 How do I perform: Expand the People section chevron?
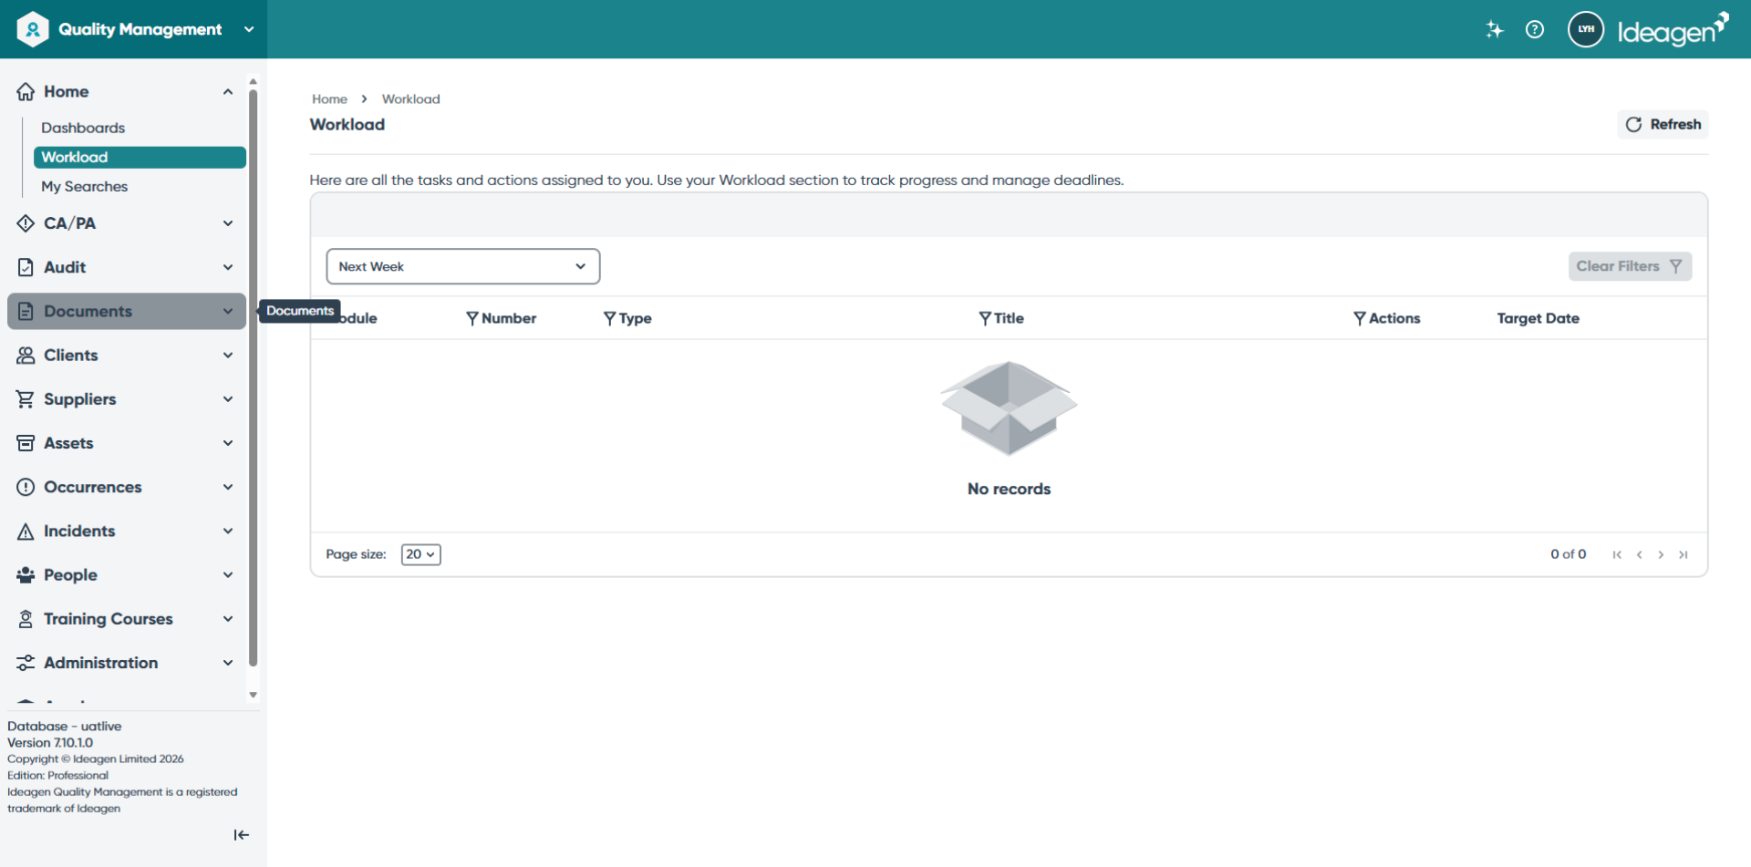point(228,574)
